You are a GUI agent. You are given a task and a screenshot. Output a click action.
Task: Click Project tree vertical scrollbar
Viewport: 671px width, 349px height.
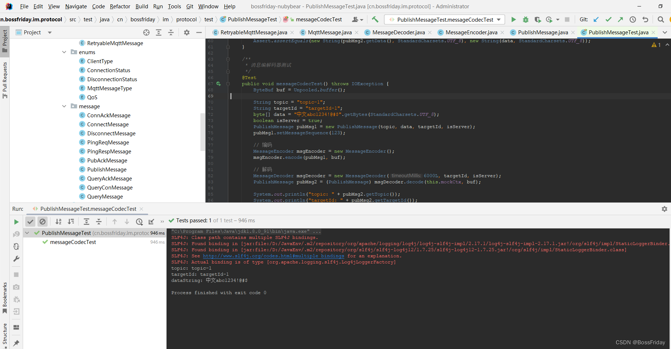(x=203, y=132)
